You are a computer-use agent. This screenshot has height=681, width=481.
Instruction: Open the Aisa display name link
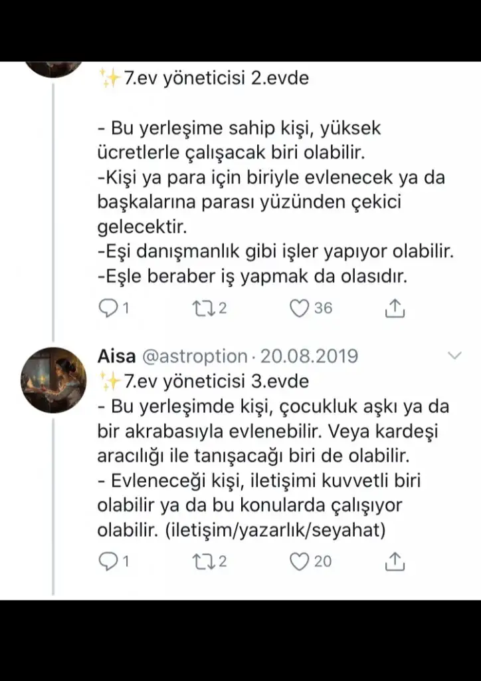116,356
